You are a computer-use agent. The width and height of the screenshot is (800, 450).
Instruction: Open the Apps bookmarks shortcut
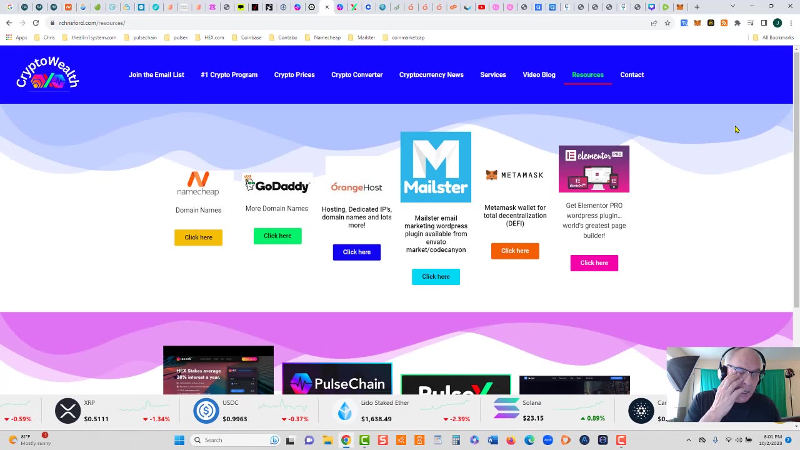[x=16, y=37]
